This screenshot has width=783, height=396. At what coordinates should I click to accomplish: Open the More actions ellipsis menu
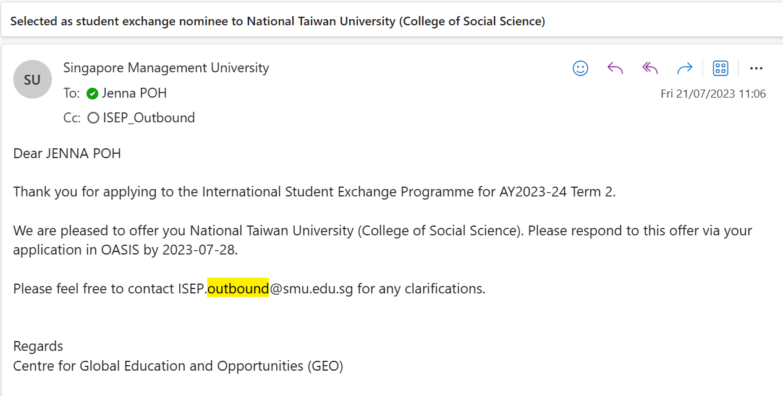coord(756,68)
